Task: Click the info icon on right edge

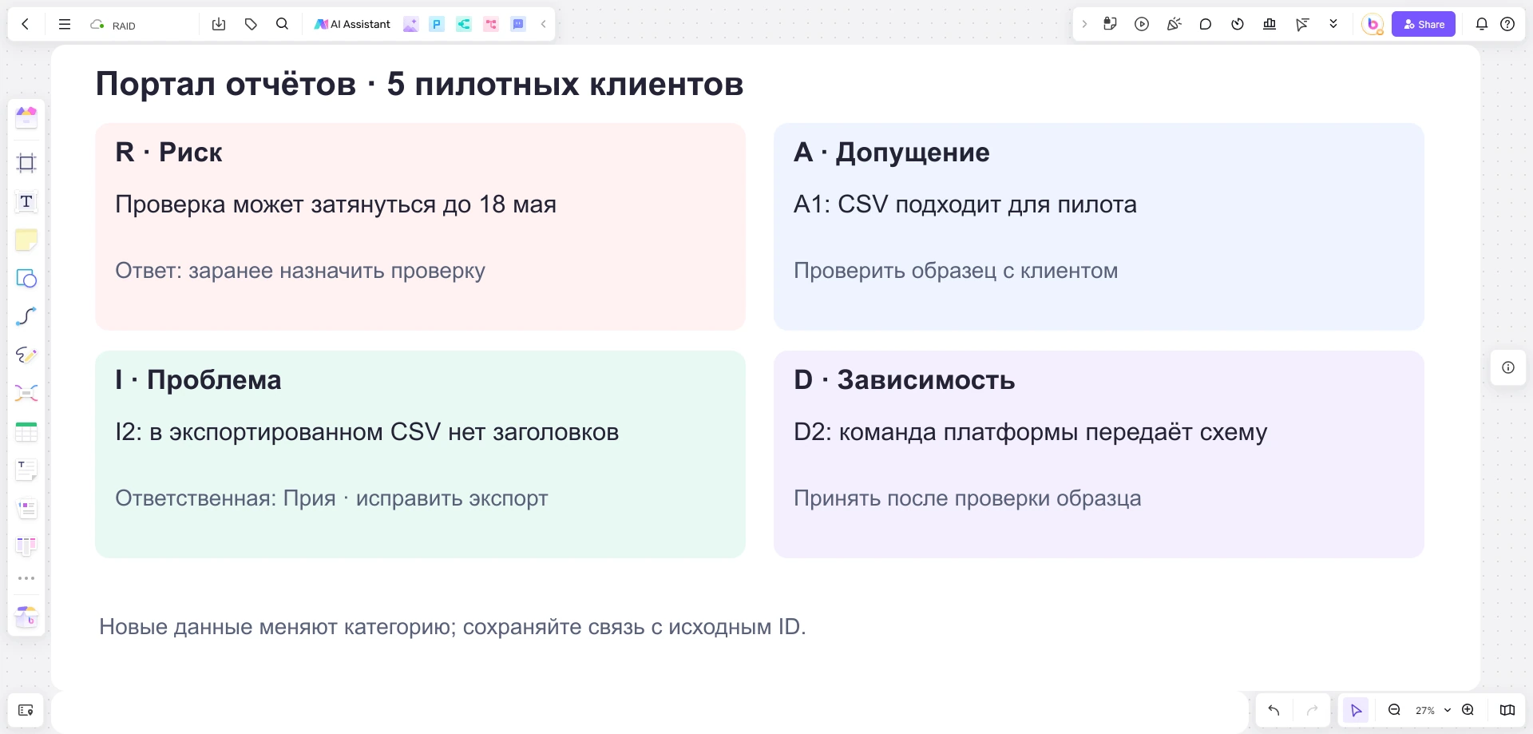Action: [x=1508, y=367]
